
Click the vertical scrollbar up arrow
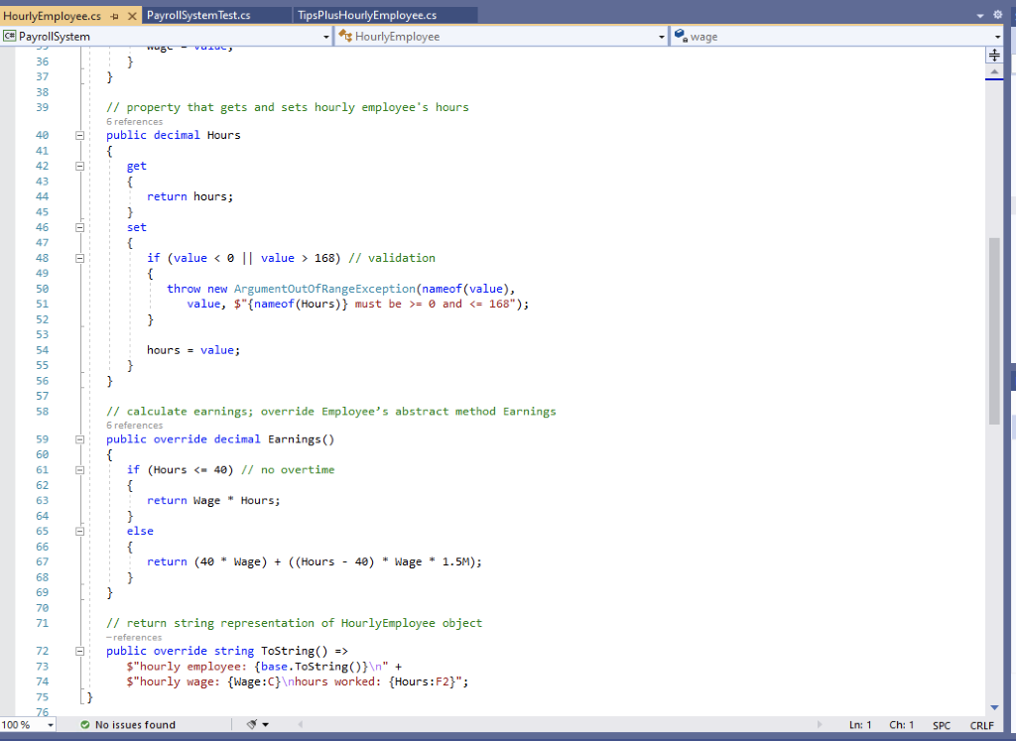pyautogui.click(x=994, y=71)
